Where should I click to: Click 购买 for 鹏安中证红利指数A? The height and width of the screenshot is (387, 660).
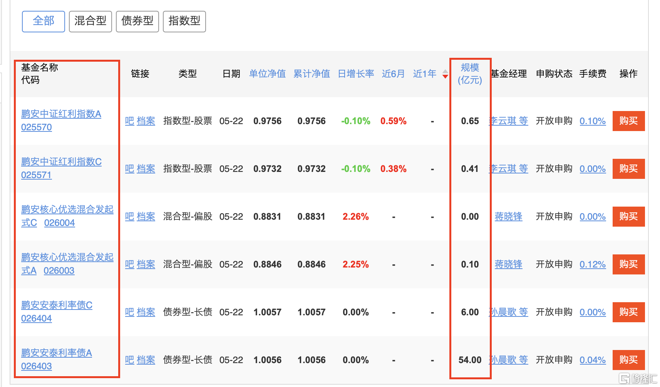coord(629,121)
